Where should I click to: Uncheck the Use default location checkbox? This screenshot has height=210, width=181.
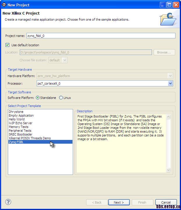pos(7,45)
